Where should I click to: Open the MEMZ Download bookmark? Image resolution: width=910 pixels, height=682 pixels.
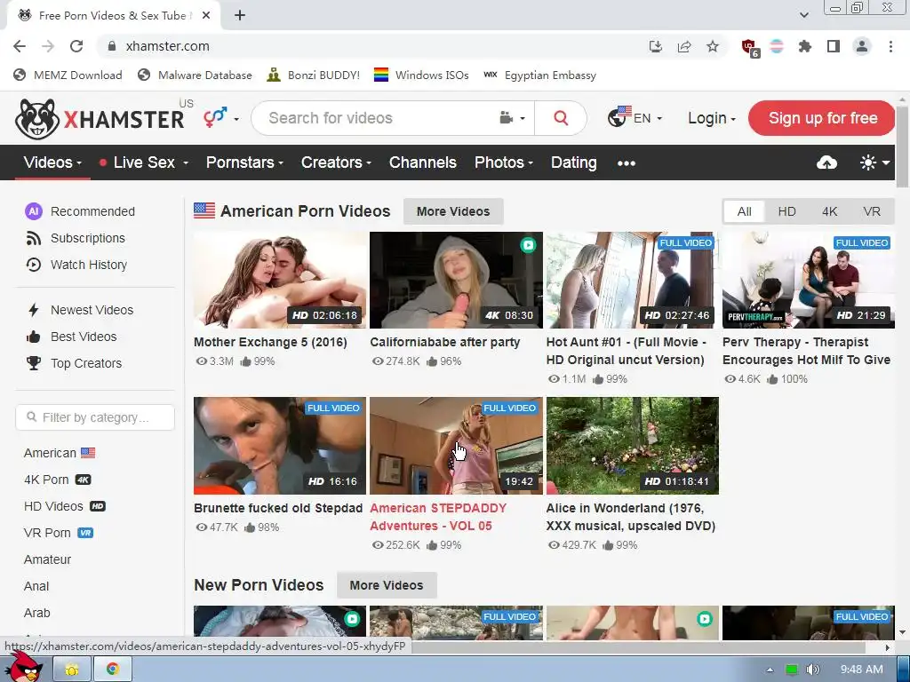[68, 75]
